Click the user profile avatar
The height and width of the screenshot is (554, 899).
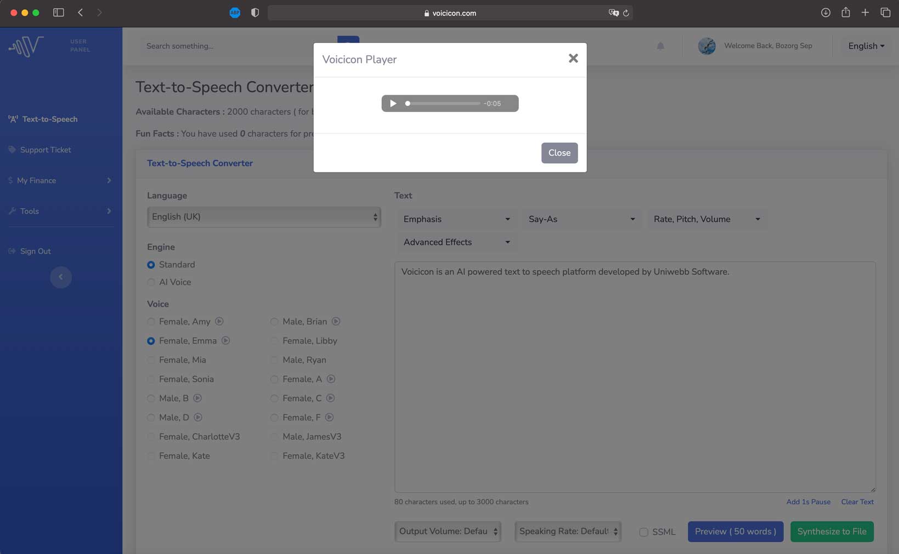706,46
